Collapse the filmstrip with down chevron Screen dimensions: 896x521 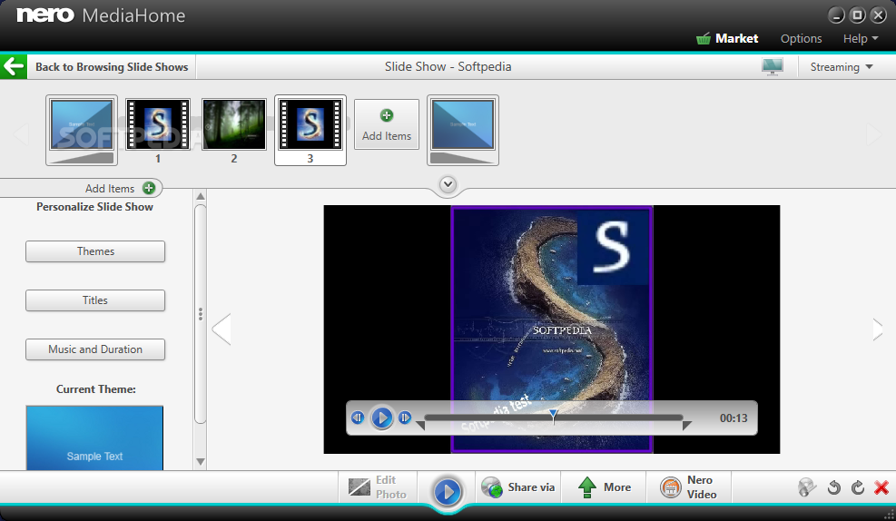(448, 184)
